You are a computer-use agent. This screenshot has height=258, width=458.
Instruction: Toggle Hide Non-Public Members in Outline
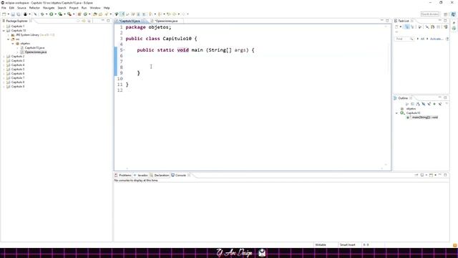[434, 104]
